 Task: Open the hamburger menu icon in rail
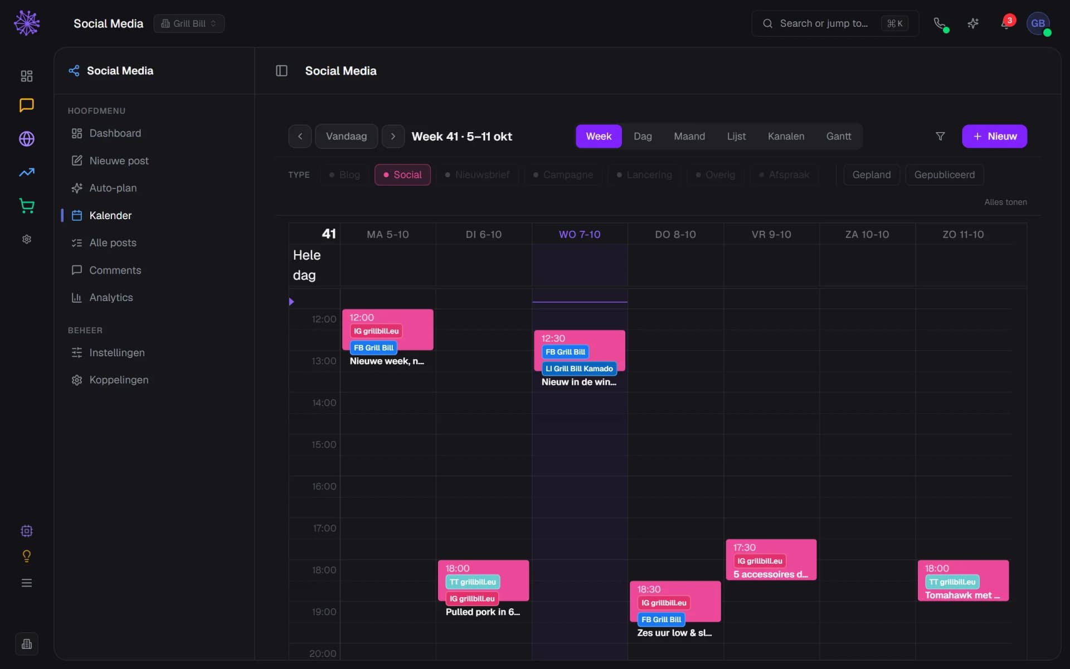coord(27,583)
